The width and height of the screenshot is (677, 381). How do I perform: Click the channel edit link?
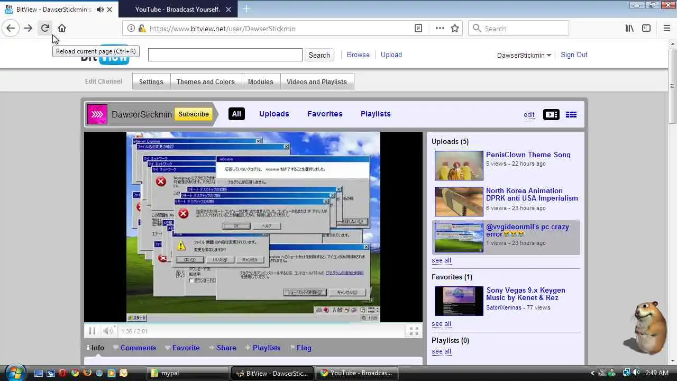tap(529, 114)
